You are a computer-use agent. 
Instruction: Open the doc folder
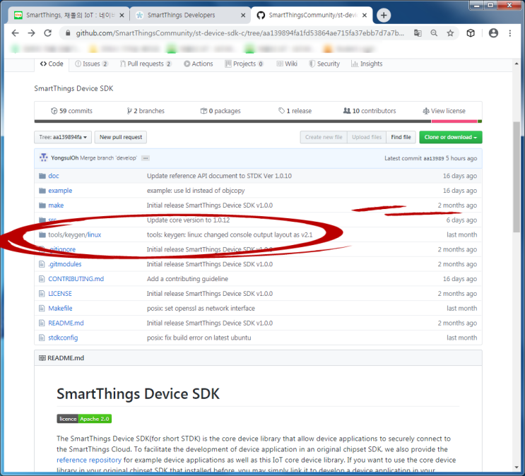[x=54, y=176]
